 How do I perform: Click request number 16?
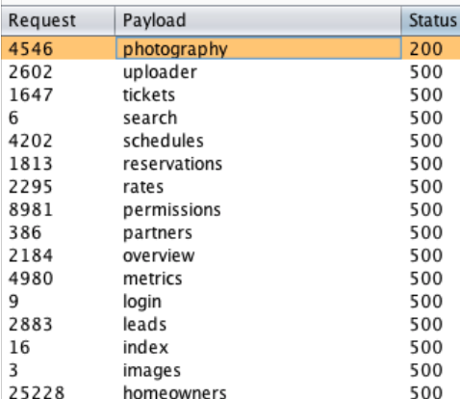tap(19, 348)
